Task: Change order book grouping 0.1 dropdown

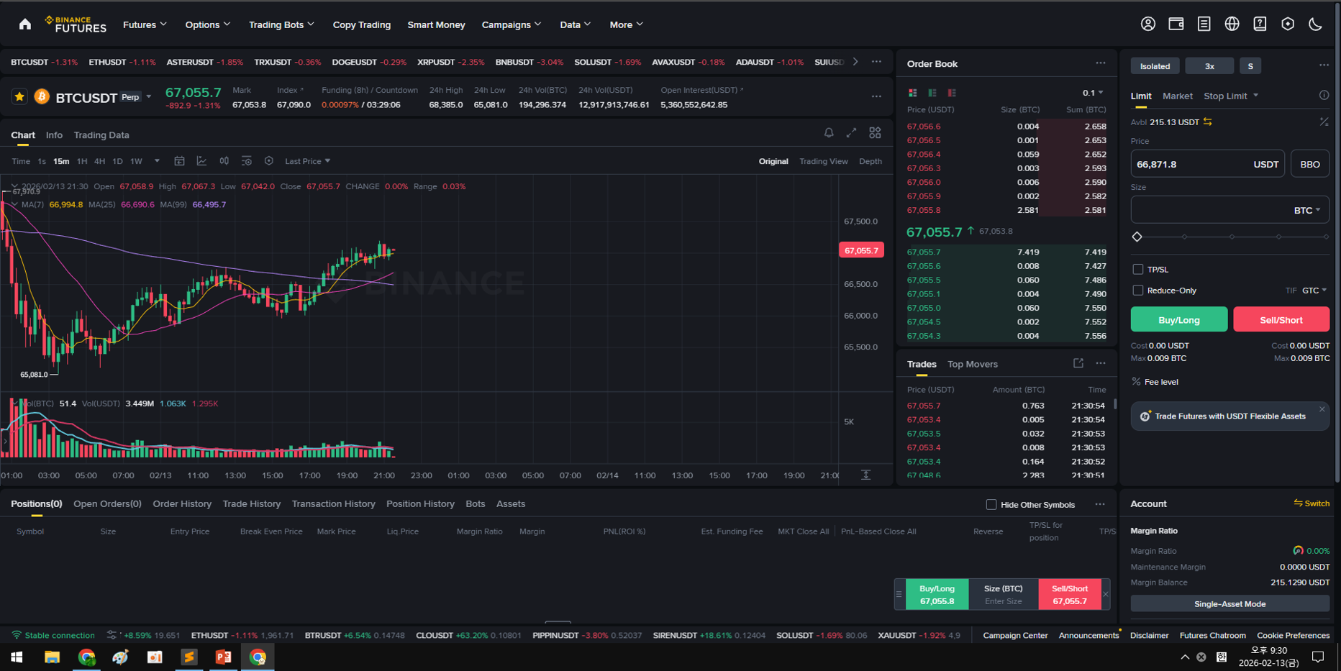Action: [x=1093, y=93]
